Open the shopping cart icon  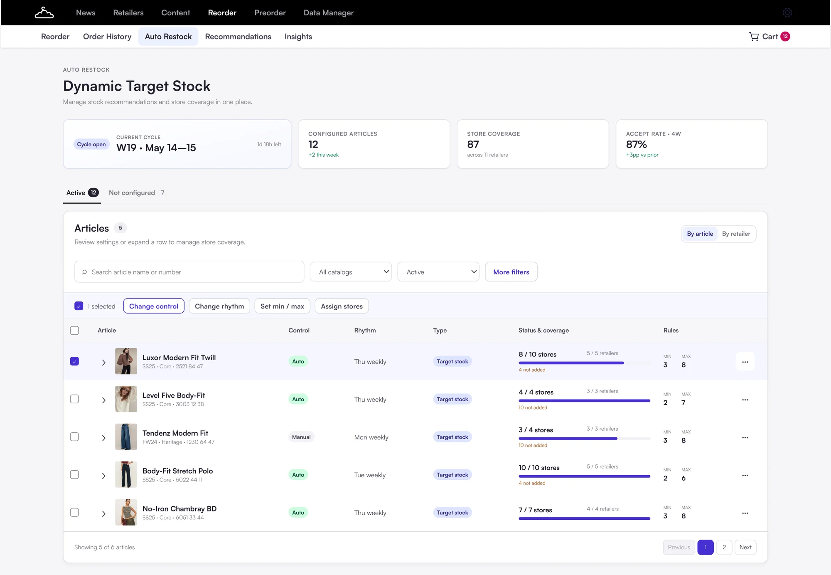754,37
